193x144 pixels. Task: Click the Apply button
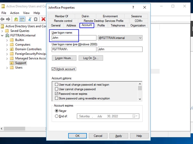point(118,136)
